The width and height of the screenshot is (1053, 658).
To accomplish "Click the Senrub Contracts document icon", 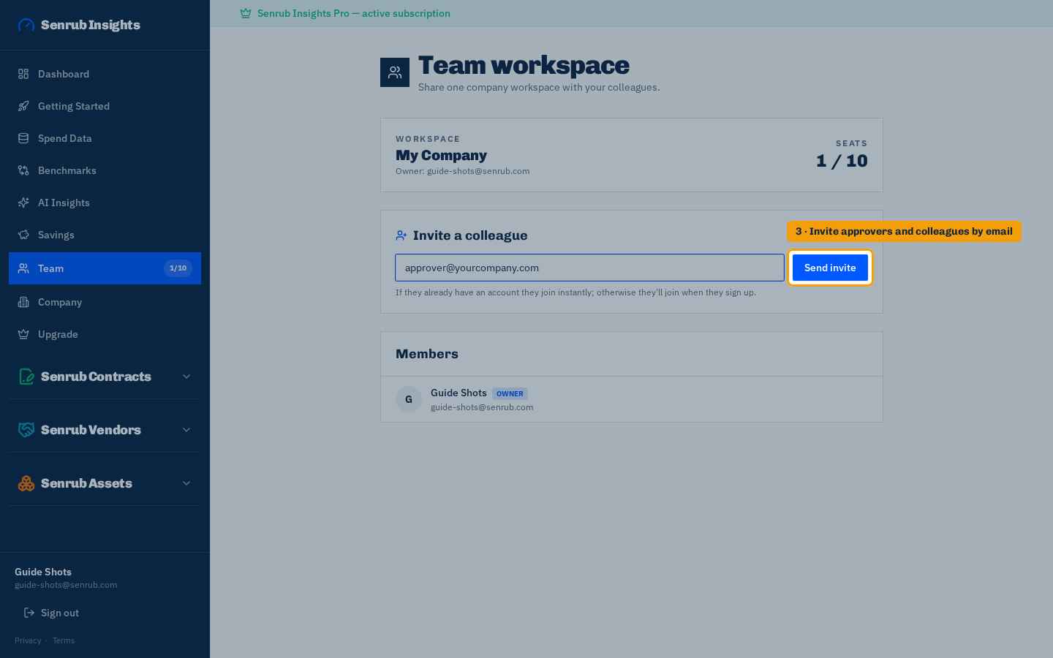I will click(26, 377).
